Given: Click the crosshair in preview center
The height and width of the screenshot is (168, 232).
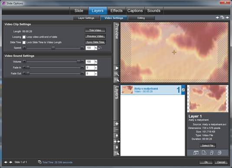Looking at the screenshot, I should tap(174, 52).
